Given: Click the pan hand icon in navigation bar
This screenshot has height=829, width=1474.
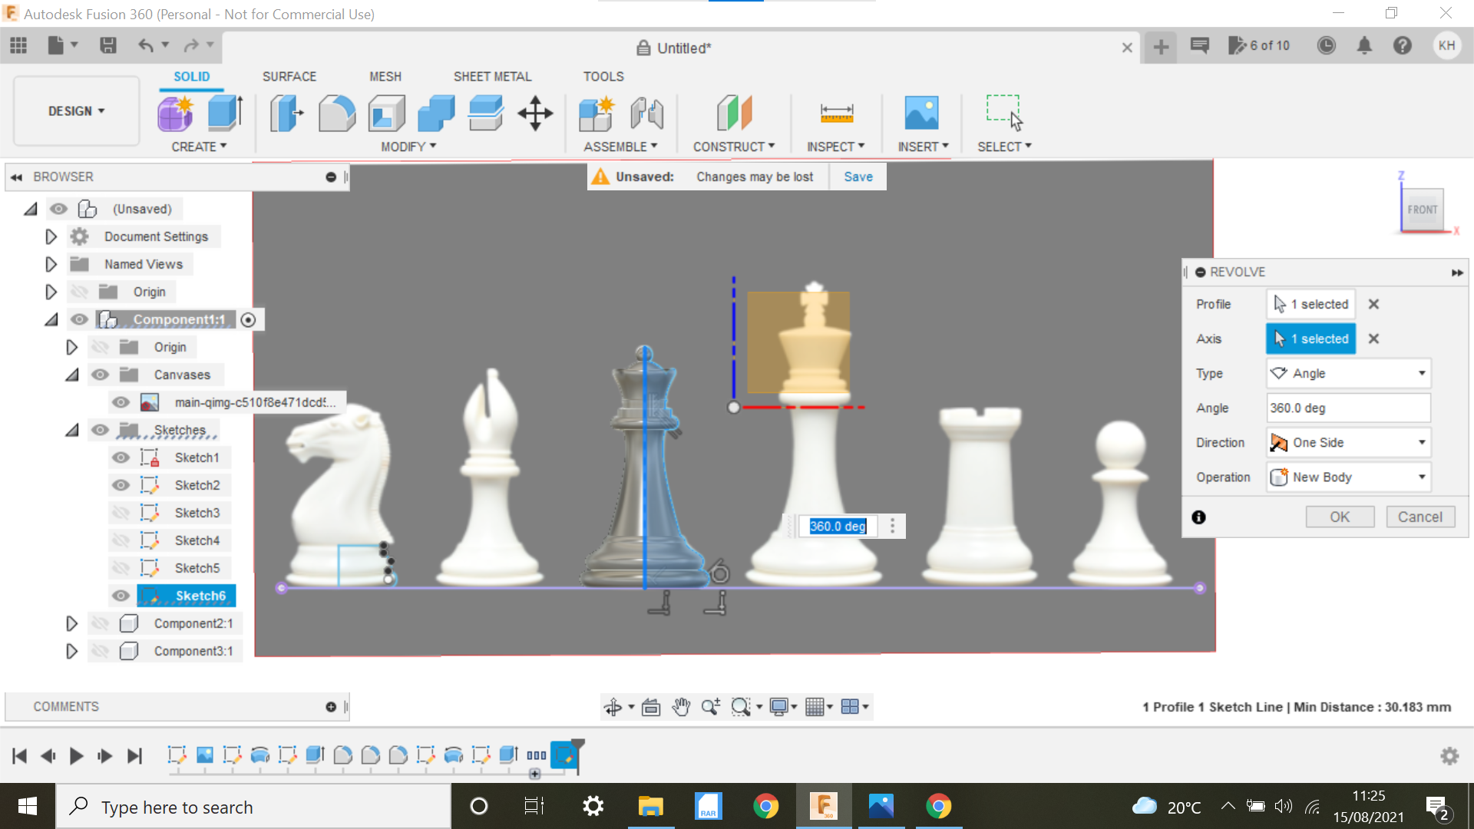Looking at the screenshot, I should [682, 707].
